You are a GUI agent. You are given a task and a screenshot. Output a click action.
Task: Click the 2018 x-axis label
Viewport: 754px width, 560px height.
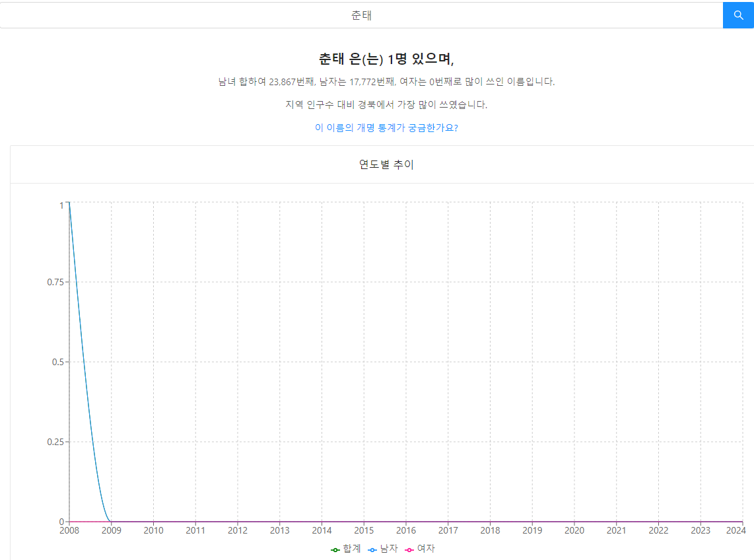(x=490, y=530)
